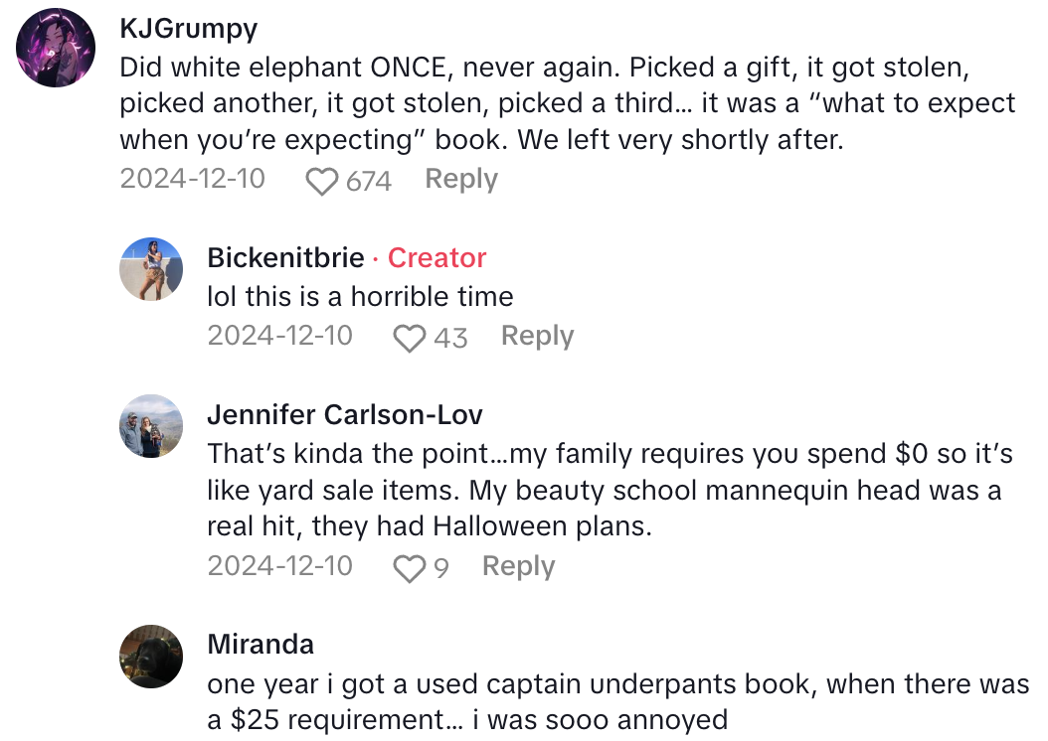The image size is (1048, 741).
Task: Reply to Bickenitbrie's comment
Action: [537, 337]
